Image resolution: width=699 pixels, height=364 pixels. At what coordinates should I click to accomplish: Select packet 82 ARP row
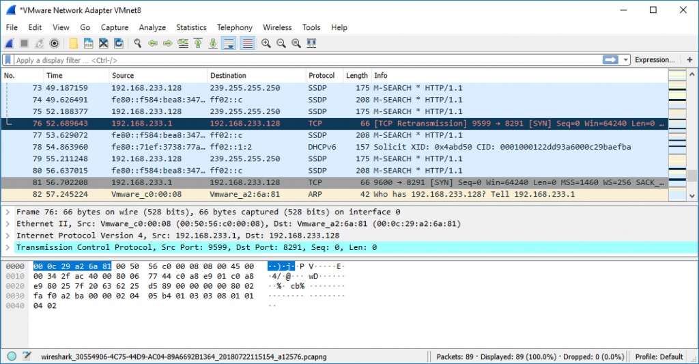coord(334,194)
